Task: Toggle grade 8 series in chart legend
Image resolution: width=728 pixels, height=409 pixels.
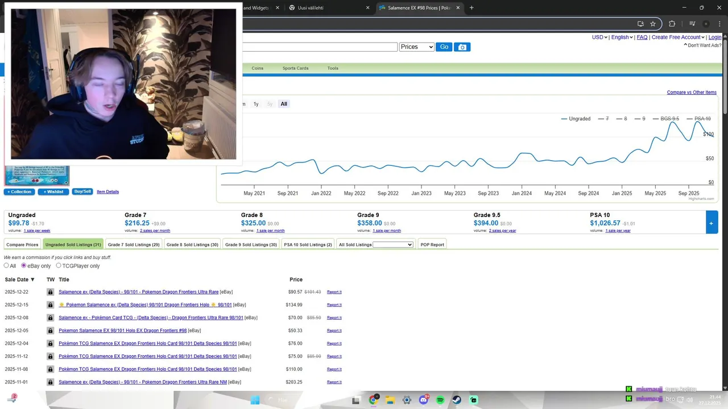Action: tap(622, 119)
